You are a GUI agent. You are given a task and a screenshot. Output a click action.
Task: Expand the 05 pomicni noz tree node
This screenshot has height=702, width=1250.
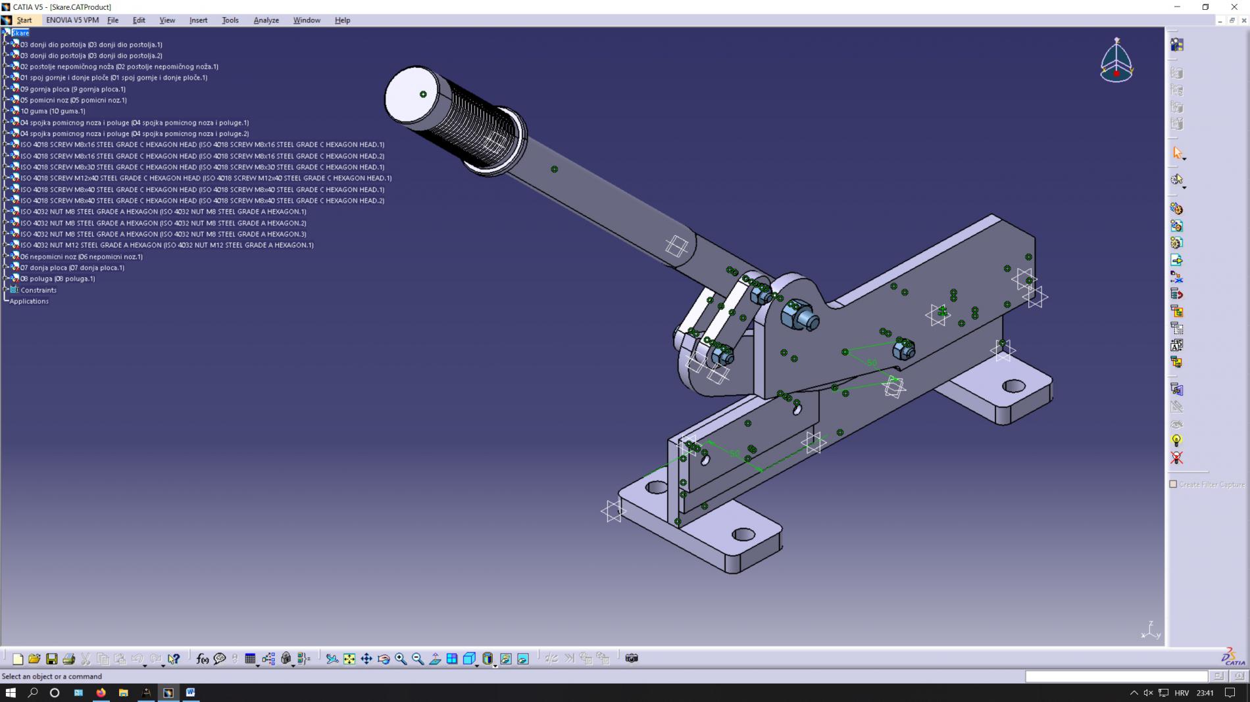[x=6, y=100]
